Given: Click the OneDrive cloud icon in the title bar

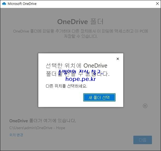Looking at the screenshot, I should point(4,4).
